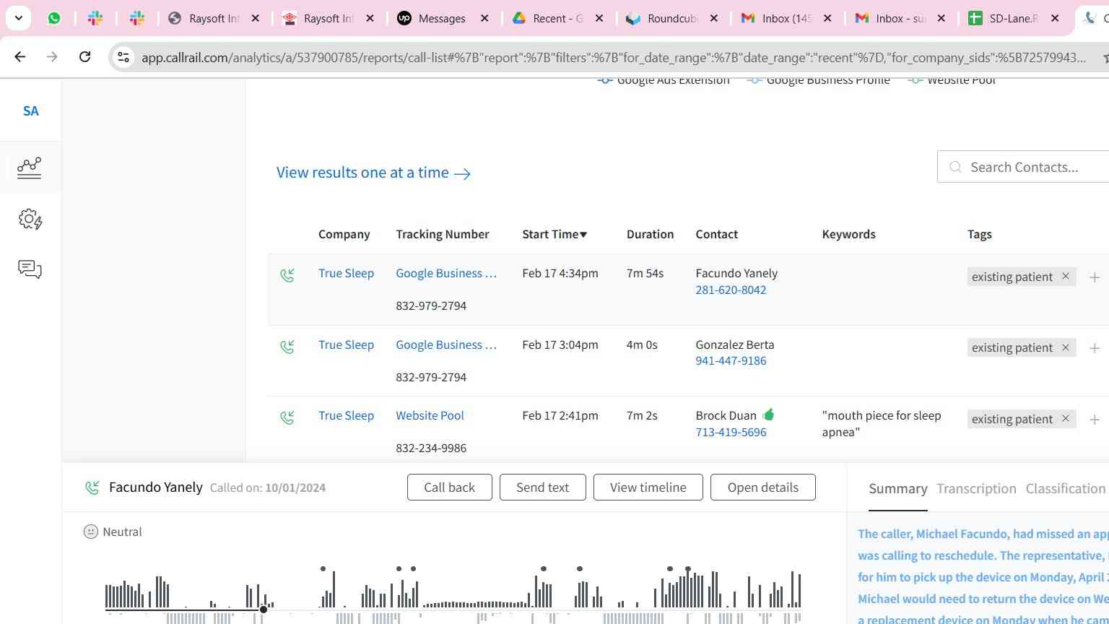
Task: Open Website Pool tracking number link
Action: (430, 416)
